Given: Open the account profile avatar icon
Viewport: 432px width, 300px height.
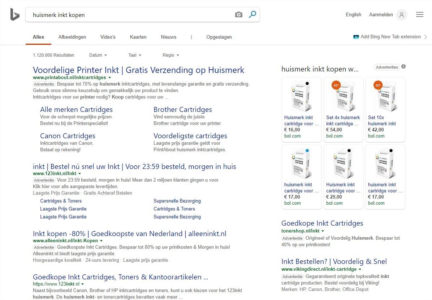Looking at the screenshot, I should [x=401, y=15].
